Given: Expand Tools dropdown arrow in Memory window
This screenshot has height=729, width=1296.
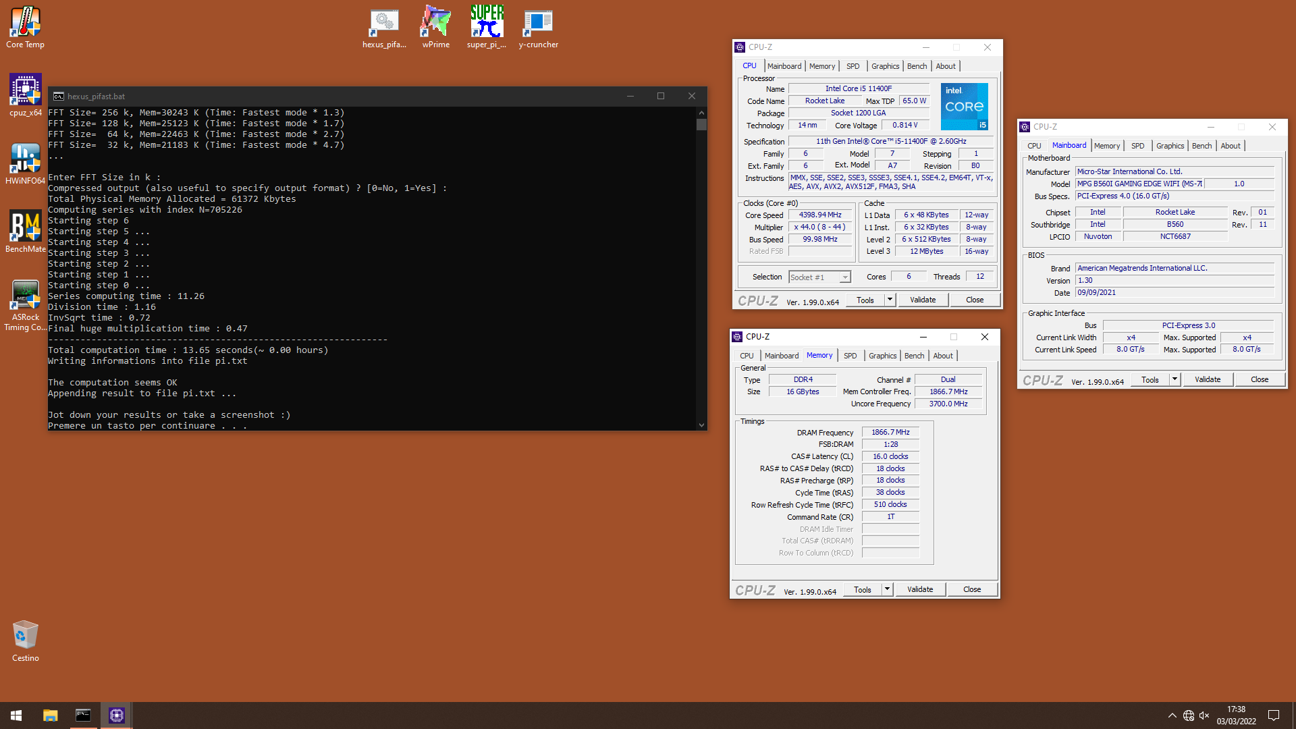Looking at the screenshot, I should (887, 589).
